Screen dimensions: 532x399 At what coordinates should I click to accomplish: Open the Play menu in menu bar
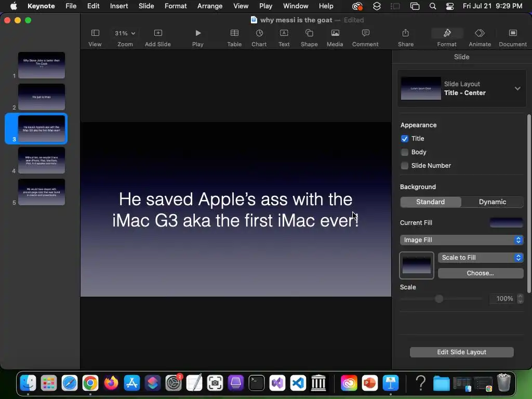point(265,6)
